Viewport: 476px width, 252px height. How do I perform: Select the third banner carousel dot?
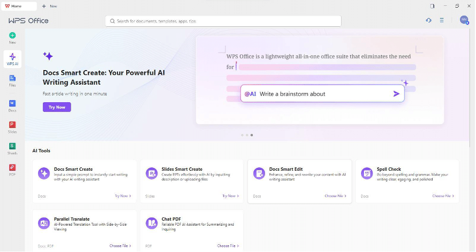(252, 135)
